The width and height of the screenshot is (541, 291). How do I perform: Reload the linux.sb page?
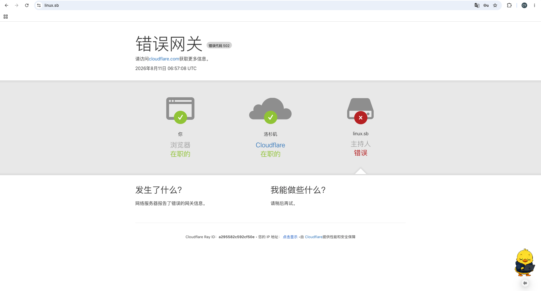click(27, 5)
